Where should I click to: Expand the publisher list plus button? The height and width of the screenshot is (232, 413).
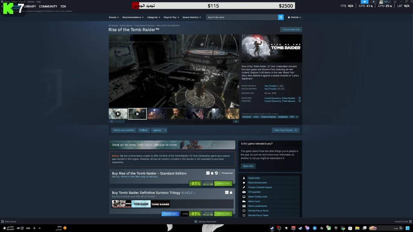pyautogui.click(x=299, y=101)
